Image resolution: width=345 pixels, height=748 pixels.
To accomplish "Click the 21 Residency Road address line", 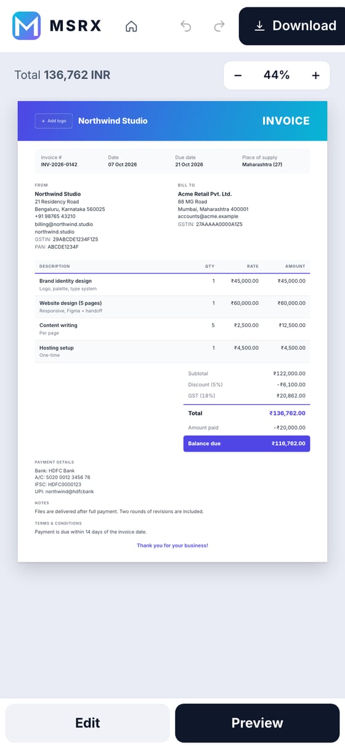I will 57,202.
